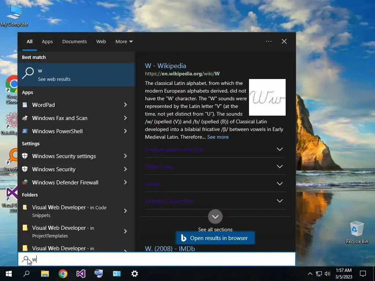Click the Google Chrome desktop shortcut
The height and width of the screenshot is (281, 375).
point(11,90)
